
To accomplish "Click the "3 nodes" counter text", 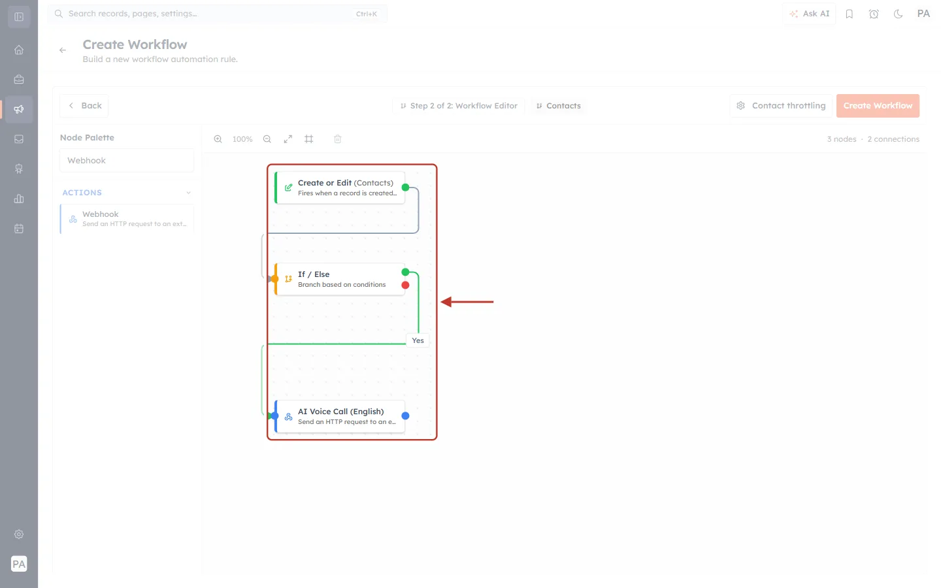I will [x=842, y=139].
